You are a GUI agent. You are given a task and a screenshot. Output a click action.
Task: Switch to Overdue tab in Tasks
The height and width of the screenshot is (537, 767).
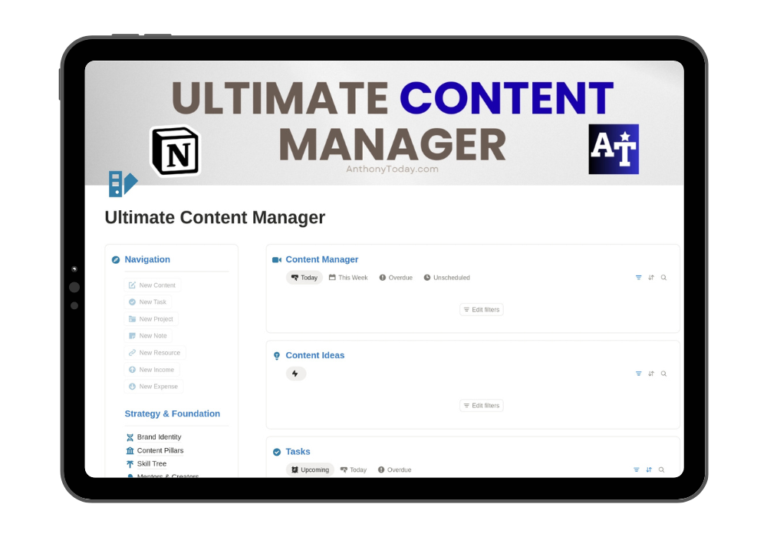click(x=395, y=469)
